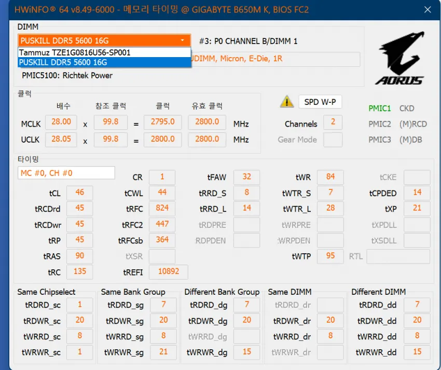
Task: Click the tRAS value 90
Action: pos(79,256)
